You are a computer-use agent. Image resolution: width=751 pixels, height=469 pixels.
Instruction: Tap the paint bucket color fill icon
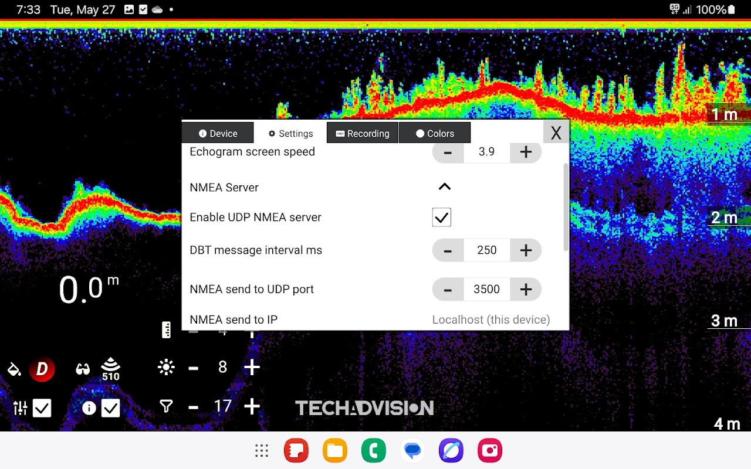14,369
